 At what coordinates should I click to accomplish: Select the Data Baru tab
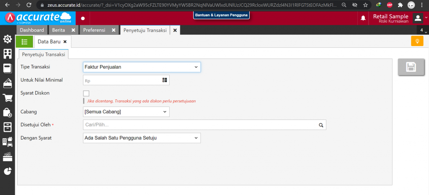(x=49, y=42)
